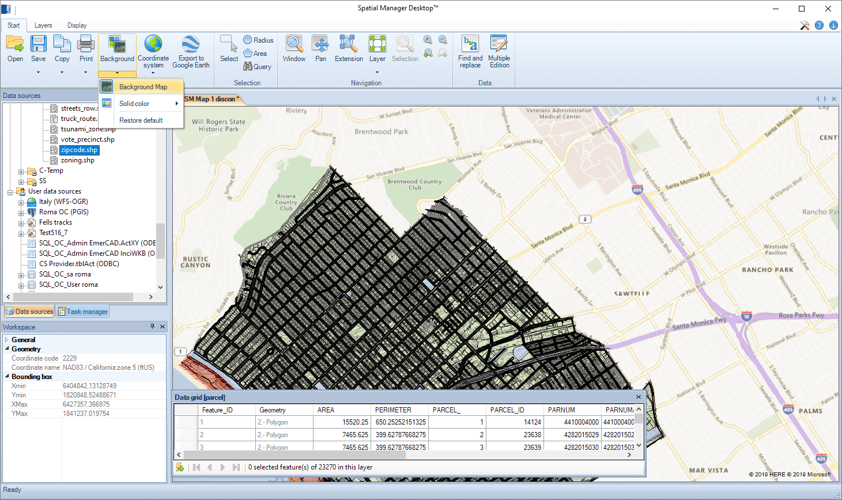Viewport: 842px width, 500px height.
Task: Close the Data grid panel
Action: [x=638, y=397]
